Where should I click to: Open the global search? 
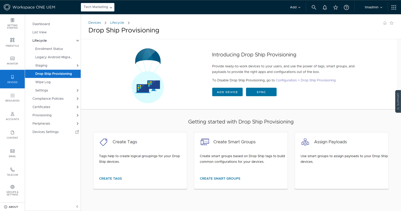tap(314, 7)
